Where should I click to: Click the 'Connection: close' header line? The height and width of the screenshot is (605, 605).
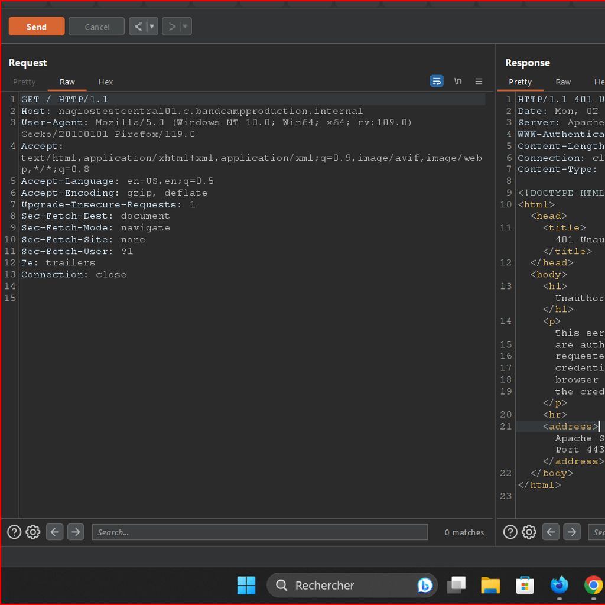(73, 274)
